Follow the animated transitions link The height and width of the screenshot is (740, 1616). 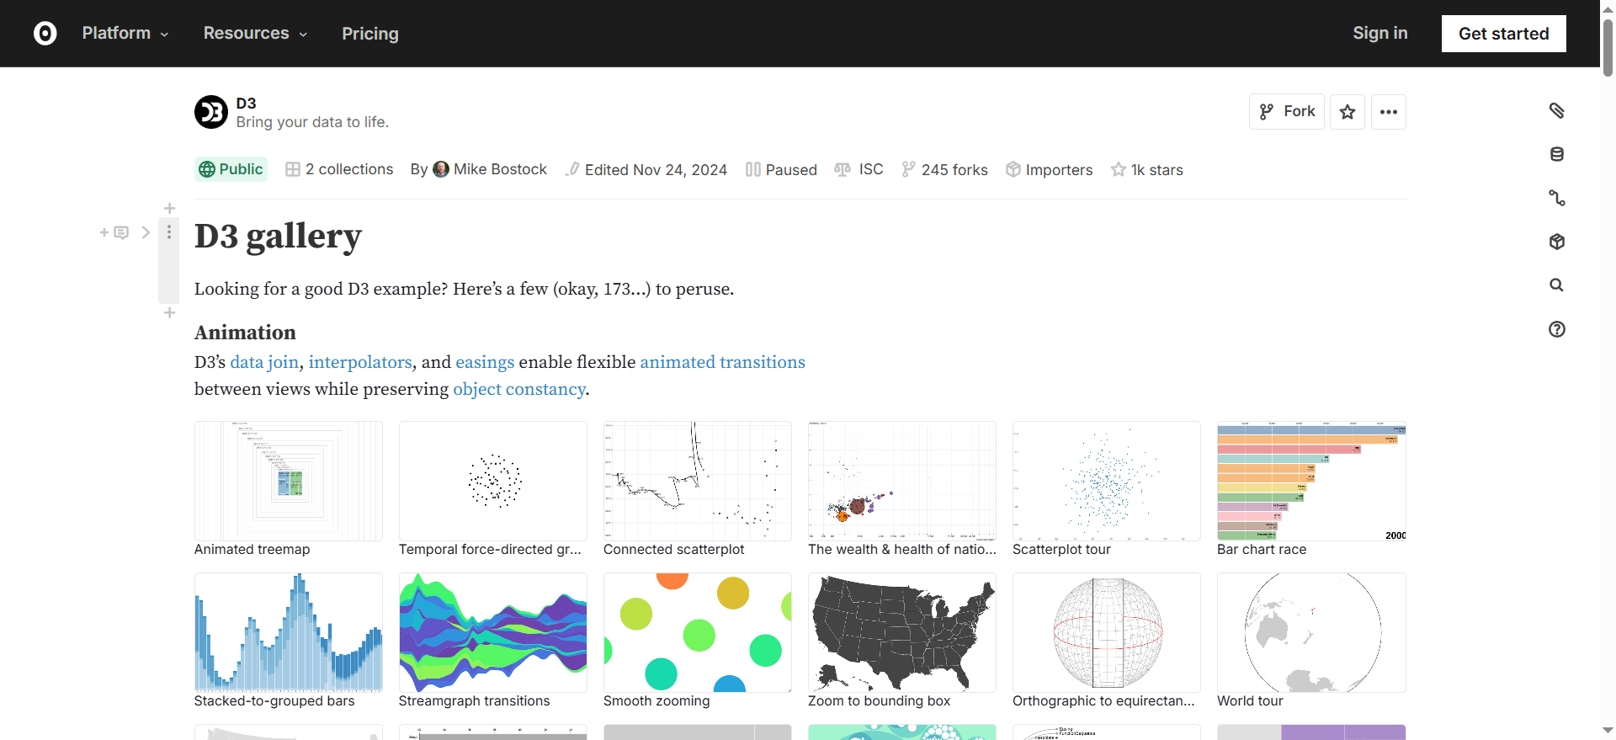coord(722,362)
